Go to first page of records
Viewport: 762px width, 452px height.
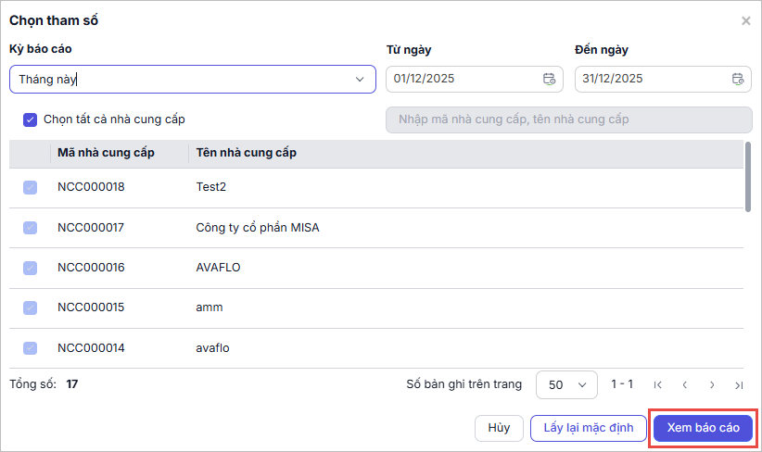(657, 384)
